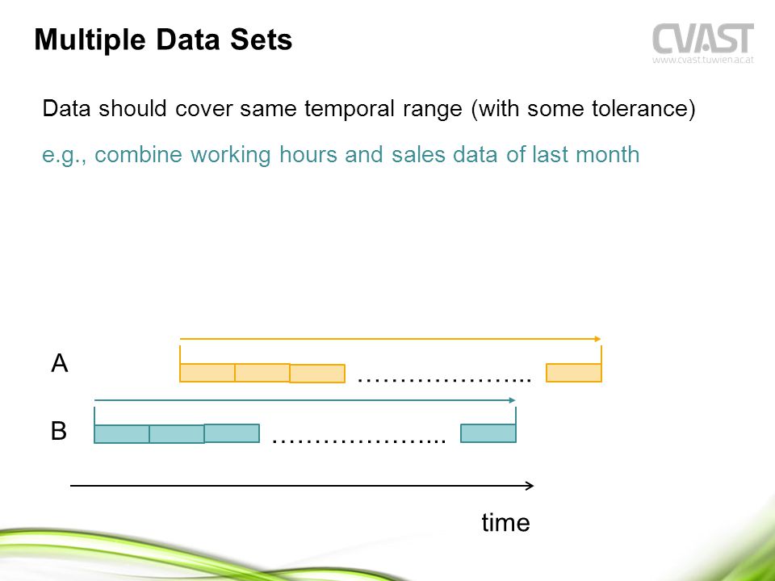Select the last orange block in row A
This screenshot has height=581, width=775.
(573, 373)
